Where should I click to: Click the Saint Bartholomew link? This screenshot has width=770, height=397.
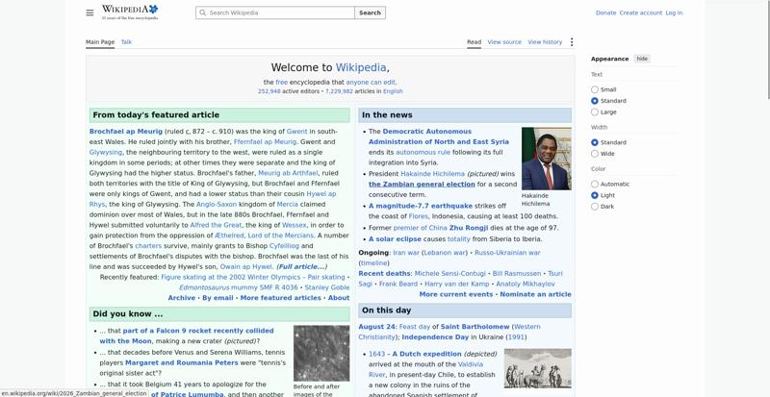coord(475,327)
